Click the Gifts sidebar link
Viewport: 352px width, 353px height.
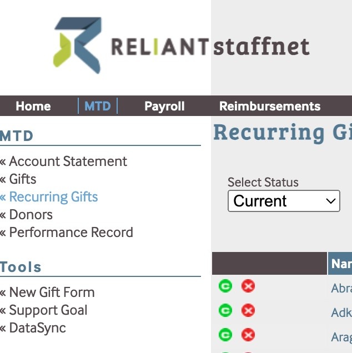23,179
